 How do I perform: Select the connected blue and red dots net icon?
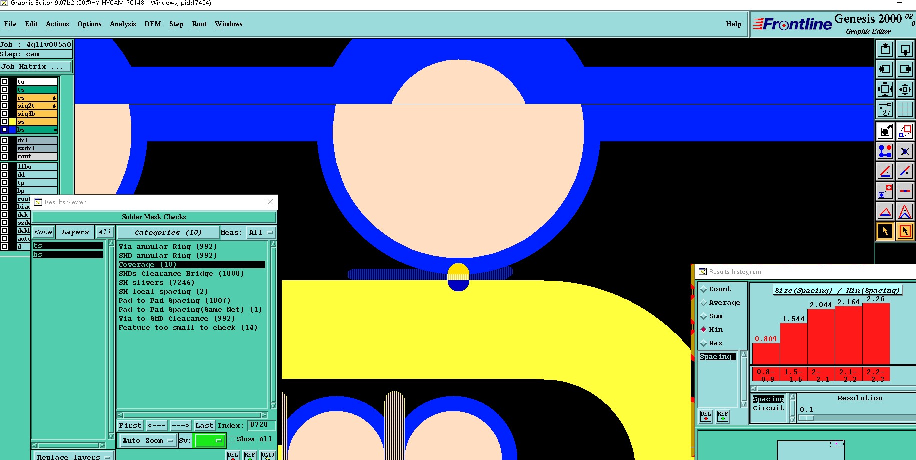pyautogui.click(x=885, y=151)
